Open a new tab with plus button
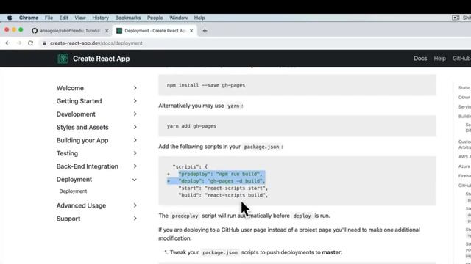471x264 pixels. click(205, 31)
